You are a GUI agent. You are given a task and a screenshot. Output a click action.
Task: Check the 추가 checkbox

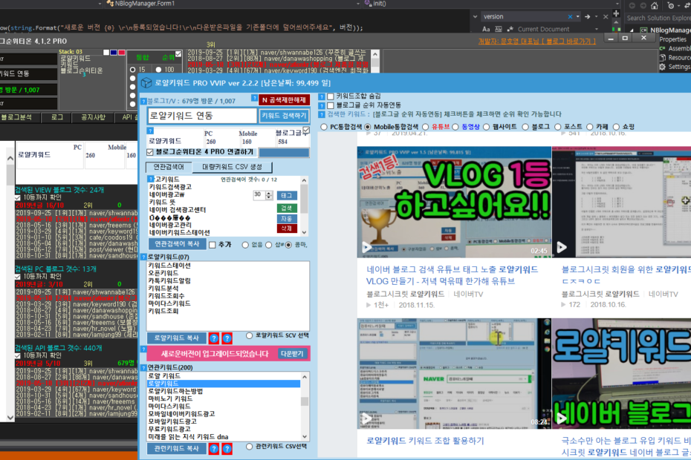213,245
